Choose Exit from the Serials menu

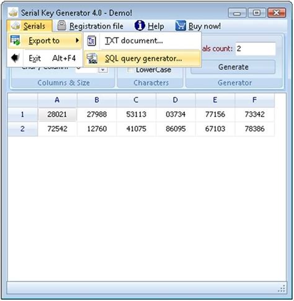(45, 58)
